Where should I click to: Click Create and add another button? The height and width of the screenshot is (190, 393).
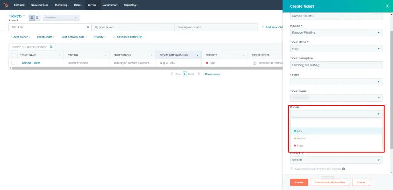(330, 182)
